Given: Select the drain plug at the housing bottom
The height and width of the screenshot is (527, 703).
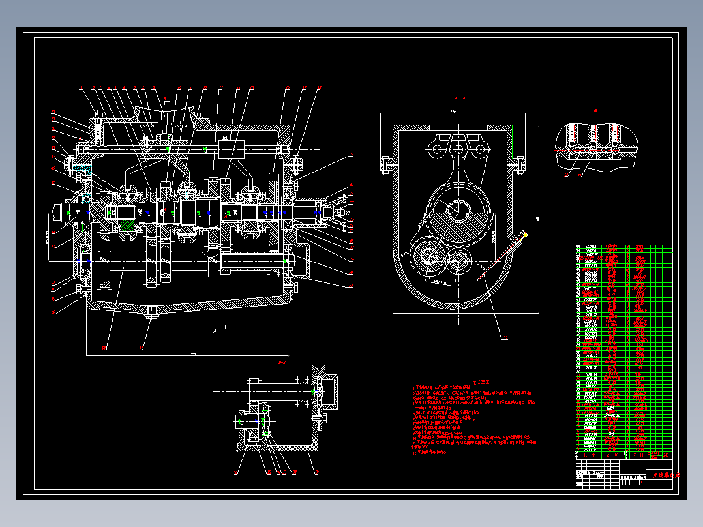Looking at the screenshot, I should 151,312.
